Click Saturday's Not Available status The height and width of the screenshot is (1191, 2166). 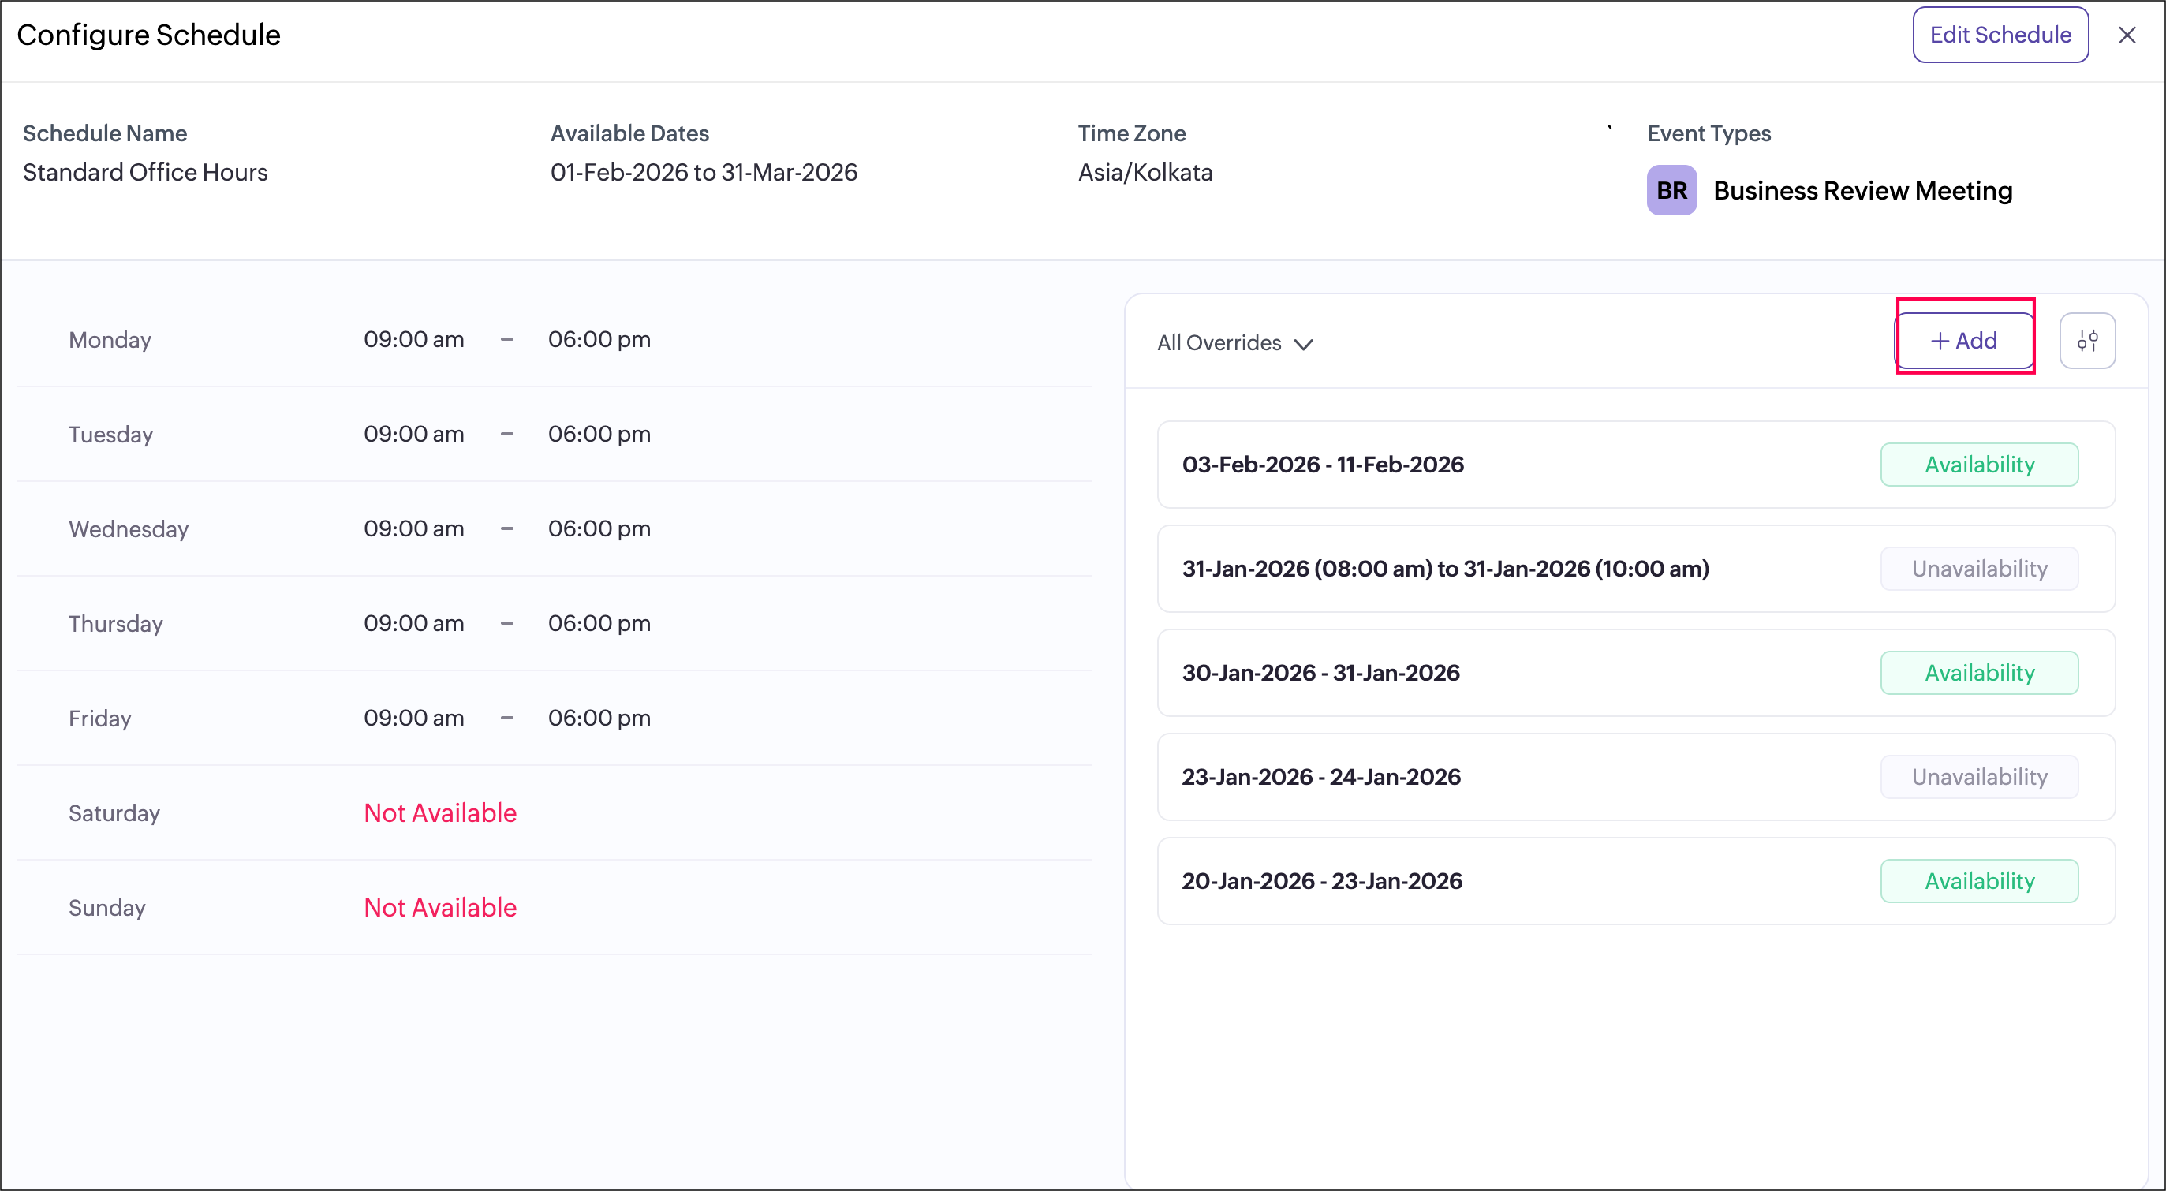click(440, 812)
